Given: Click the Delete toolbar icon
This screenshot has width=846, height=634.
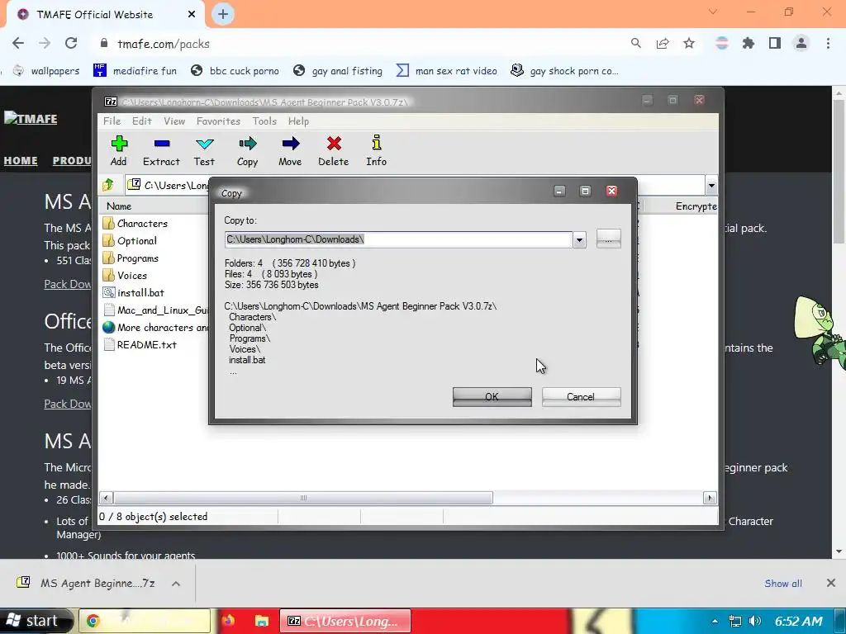Looking at the screenshot, I should [334, 151].
